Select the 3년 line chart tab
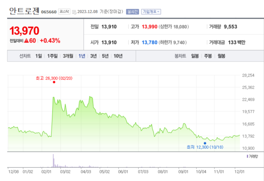The width and height of the screenshot is (264, 181). click(x=93, y=56)
